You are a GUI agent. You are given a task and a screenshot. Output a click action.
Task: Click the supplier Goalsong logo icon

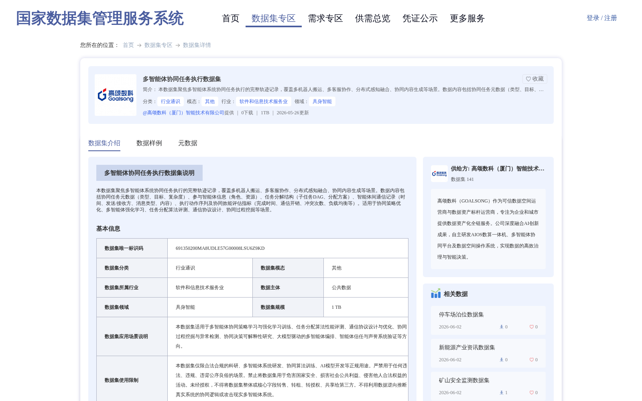point(439,174)
